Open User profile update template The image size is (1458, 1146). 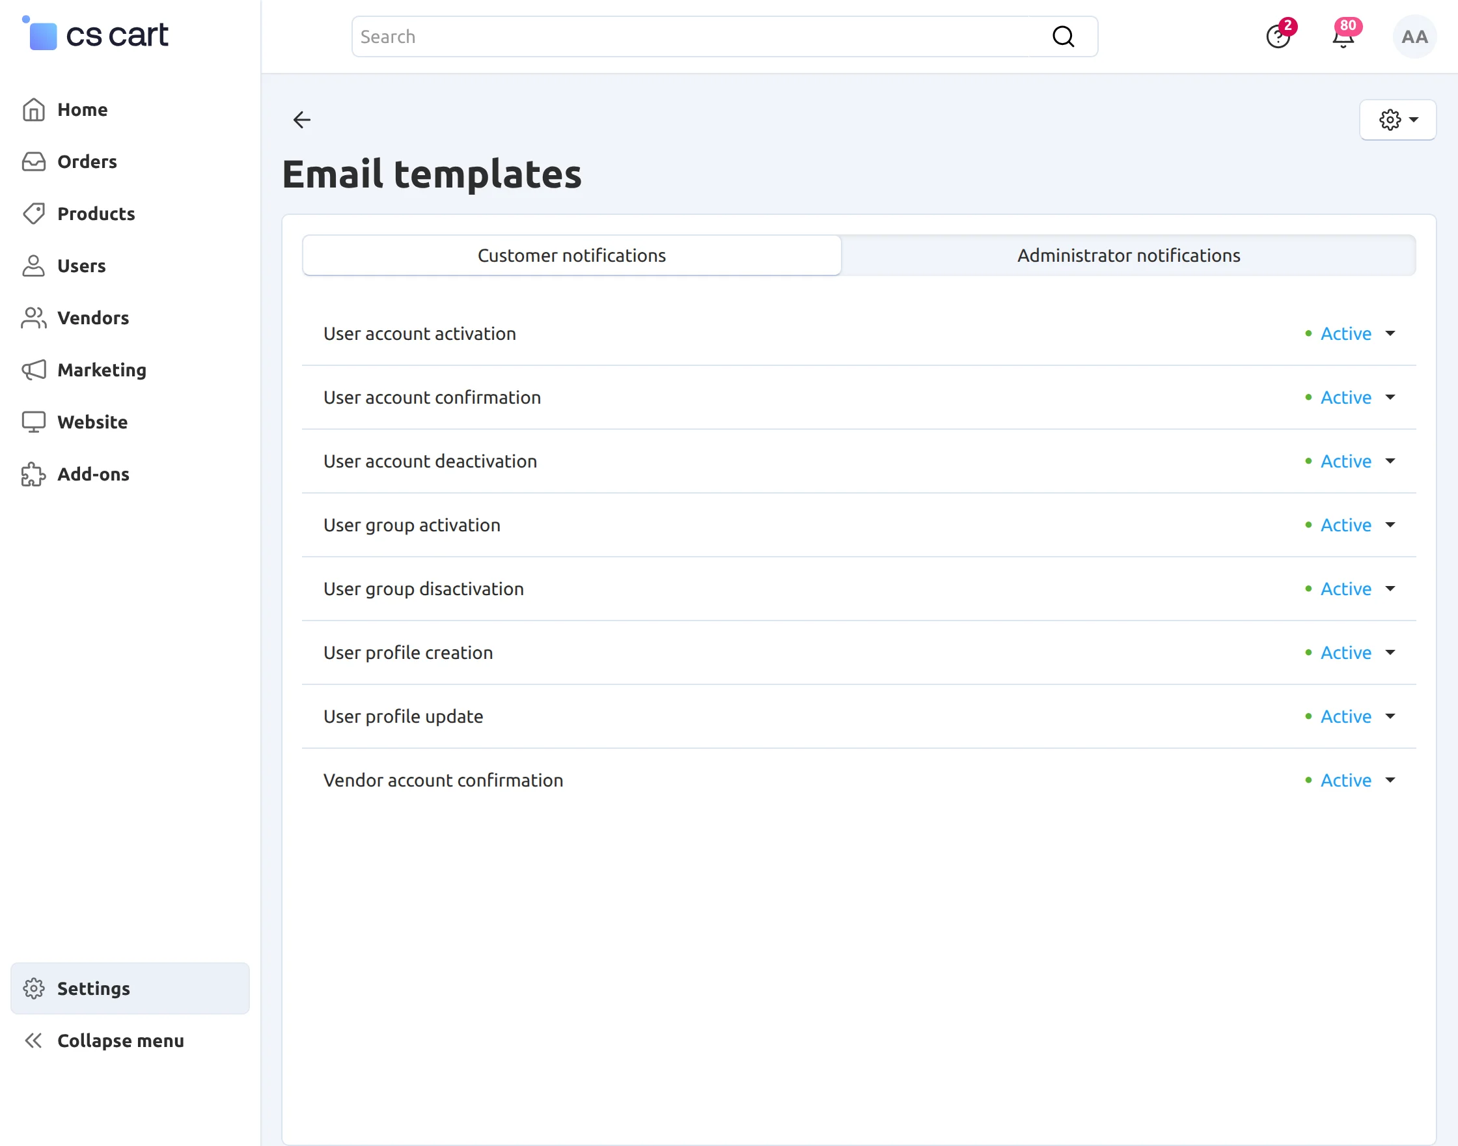403,716
